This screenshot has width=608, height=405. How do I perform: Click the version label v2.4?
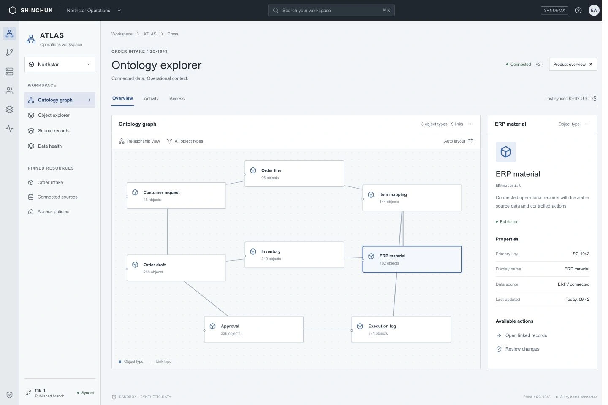click(540, 65)
